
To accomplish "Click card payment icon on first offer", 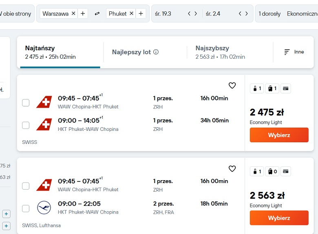I will tap(285, 88).
